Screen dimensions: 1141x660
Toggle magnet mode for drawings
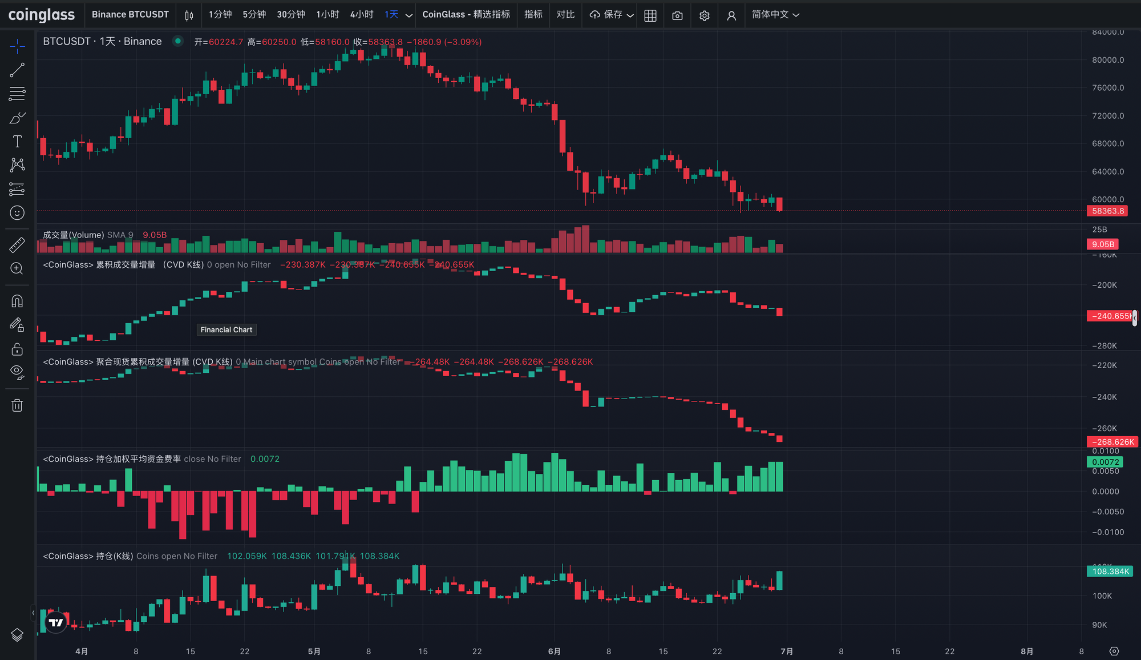click(17, 301)
